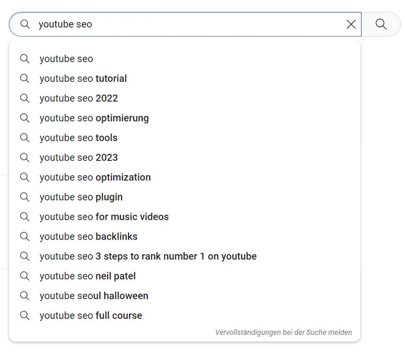Pick 'youtube seo plugin' from the list
Viewport: 405px width, 353px height.
click(x=81, y=197)
